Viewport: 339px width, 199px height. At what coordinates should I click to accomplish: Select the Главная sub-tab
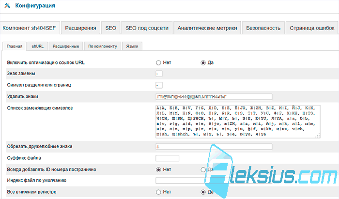[x=15, y=46]
